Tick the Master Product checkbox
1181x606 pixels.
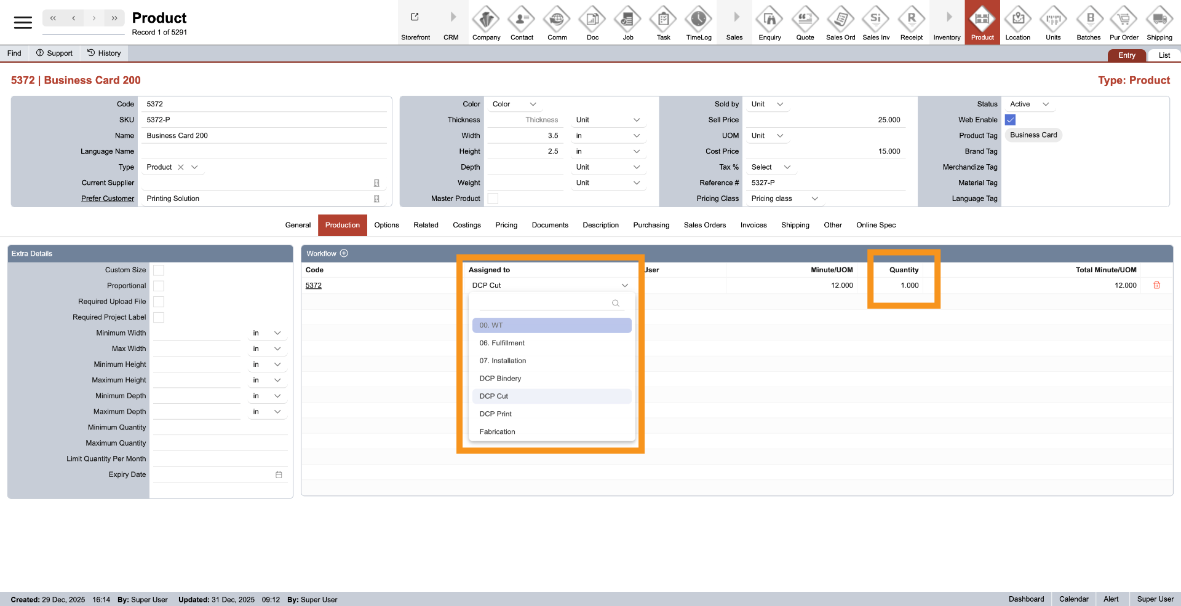(493, 199)
